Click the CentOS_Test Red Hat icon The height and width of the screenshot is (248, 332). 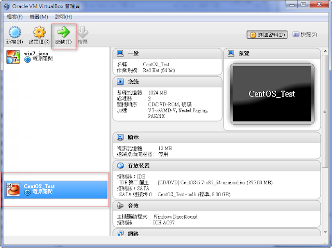[13, 189]
